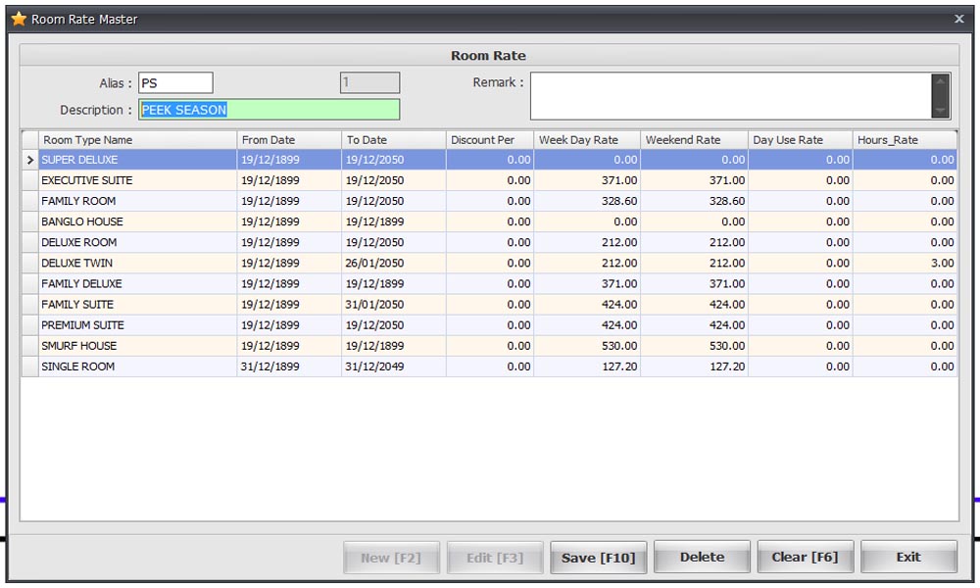
Task: Click the Hours_Rate column header
Action: tap(905, 140)
